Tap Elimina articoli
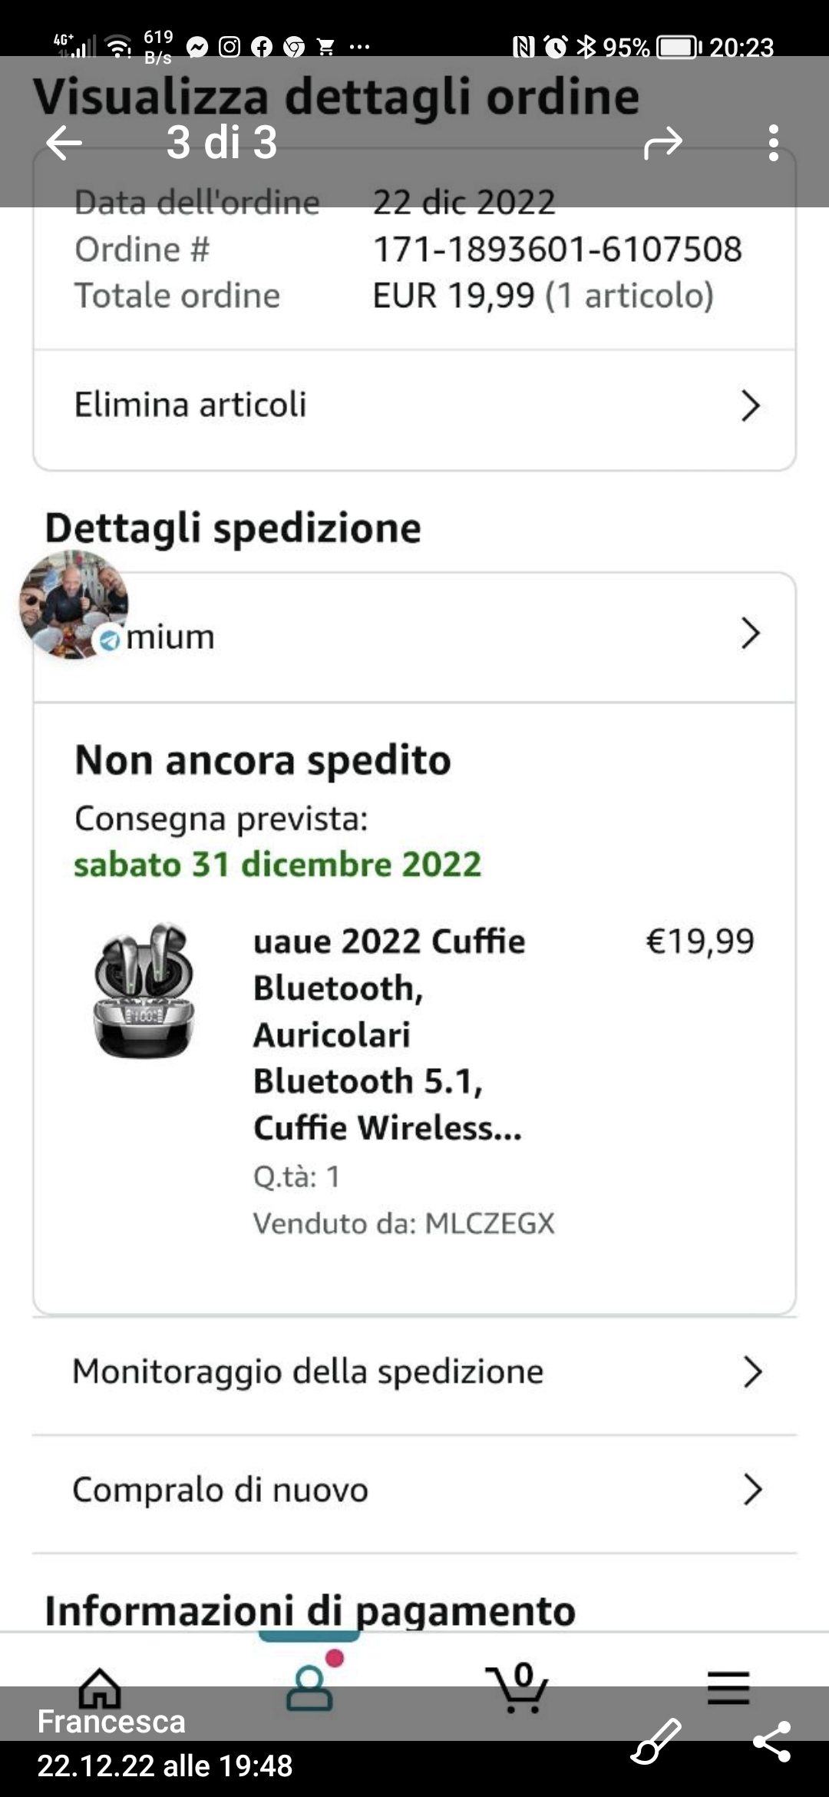The width and height of the screenshot is (829, 1797). point(190,405)
